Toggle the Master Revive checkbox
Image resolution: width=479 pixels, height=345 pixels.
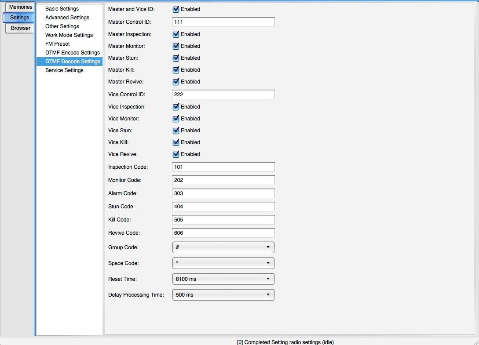(x=176, y=82)
